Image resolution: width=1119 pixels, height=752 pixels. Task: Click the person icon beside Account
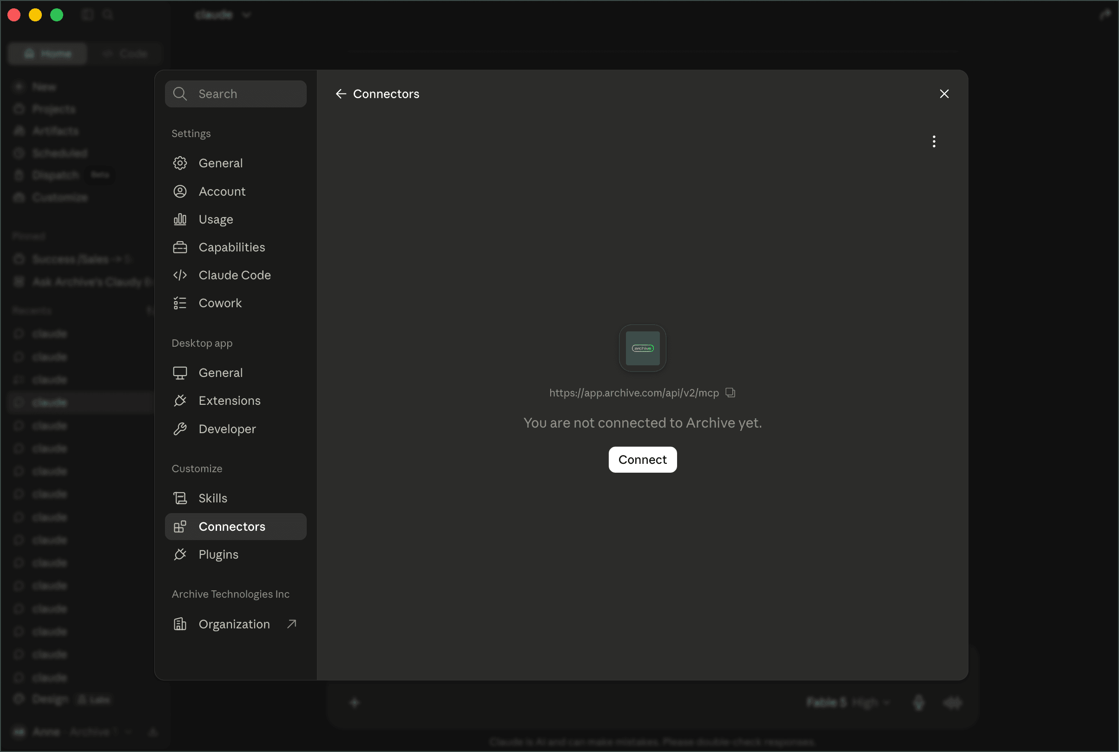[x=180, y=191]
